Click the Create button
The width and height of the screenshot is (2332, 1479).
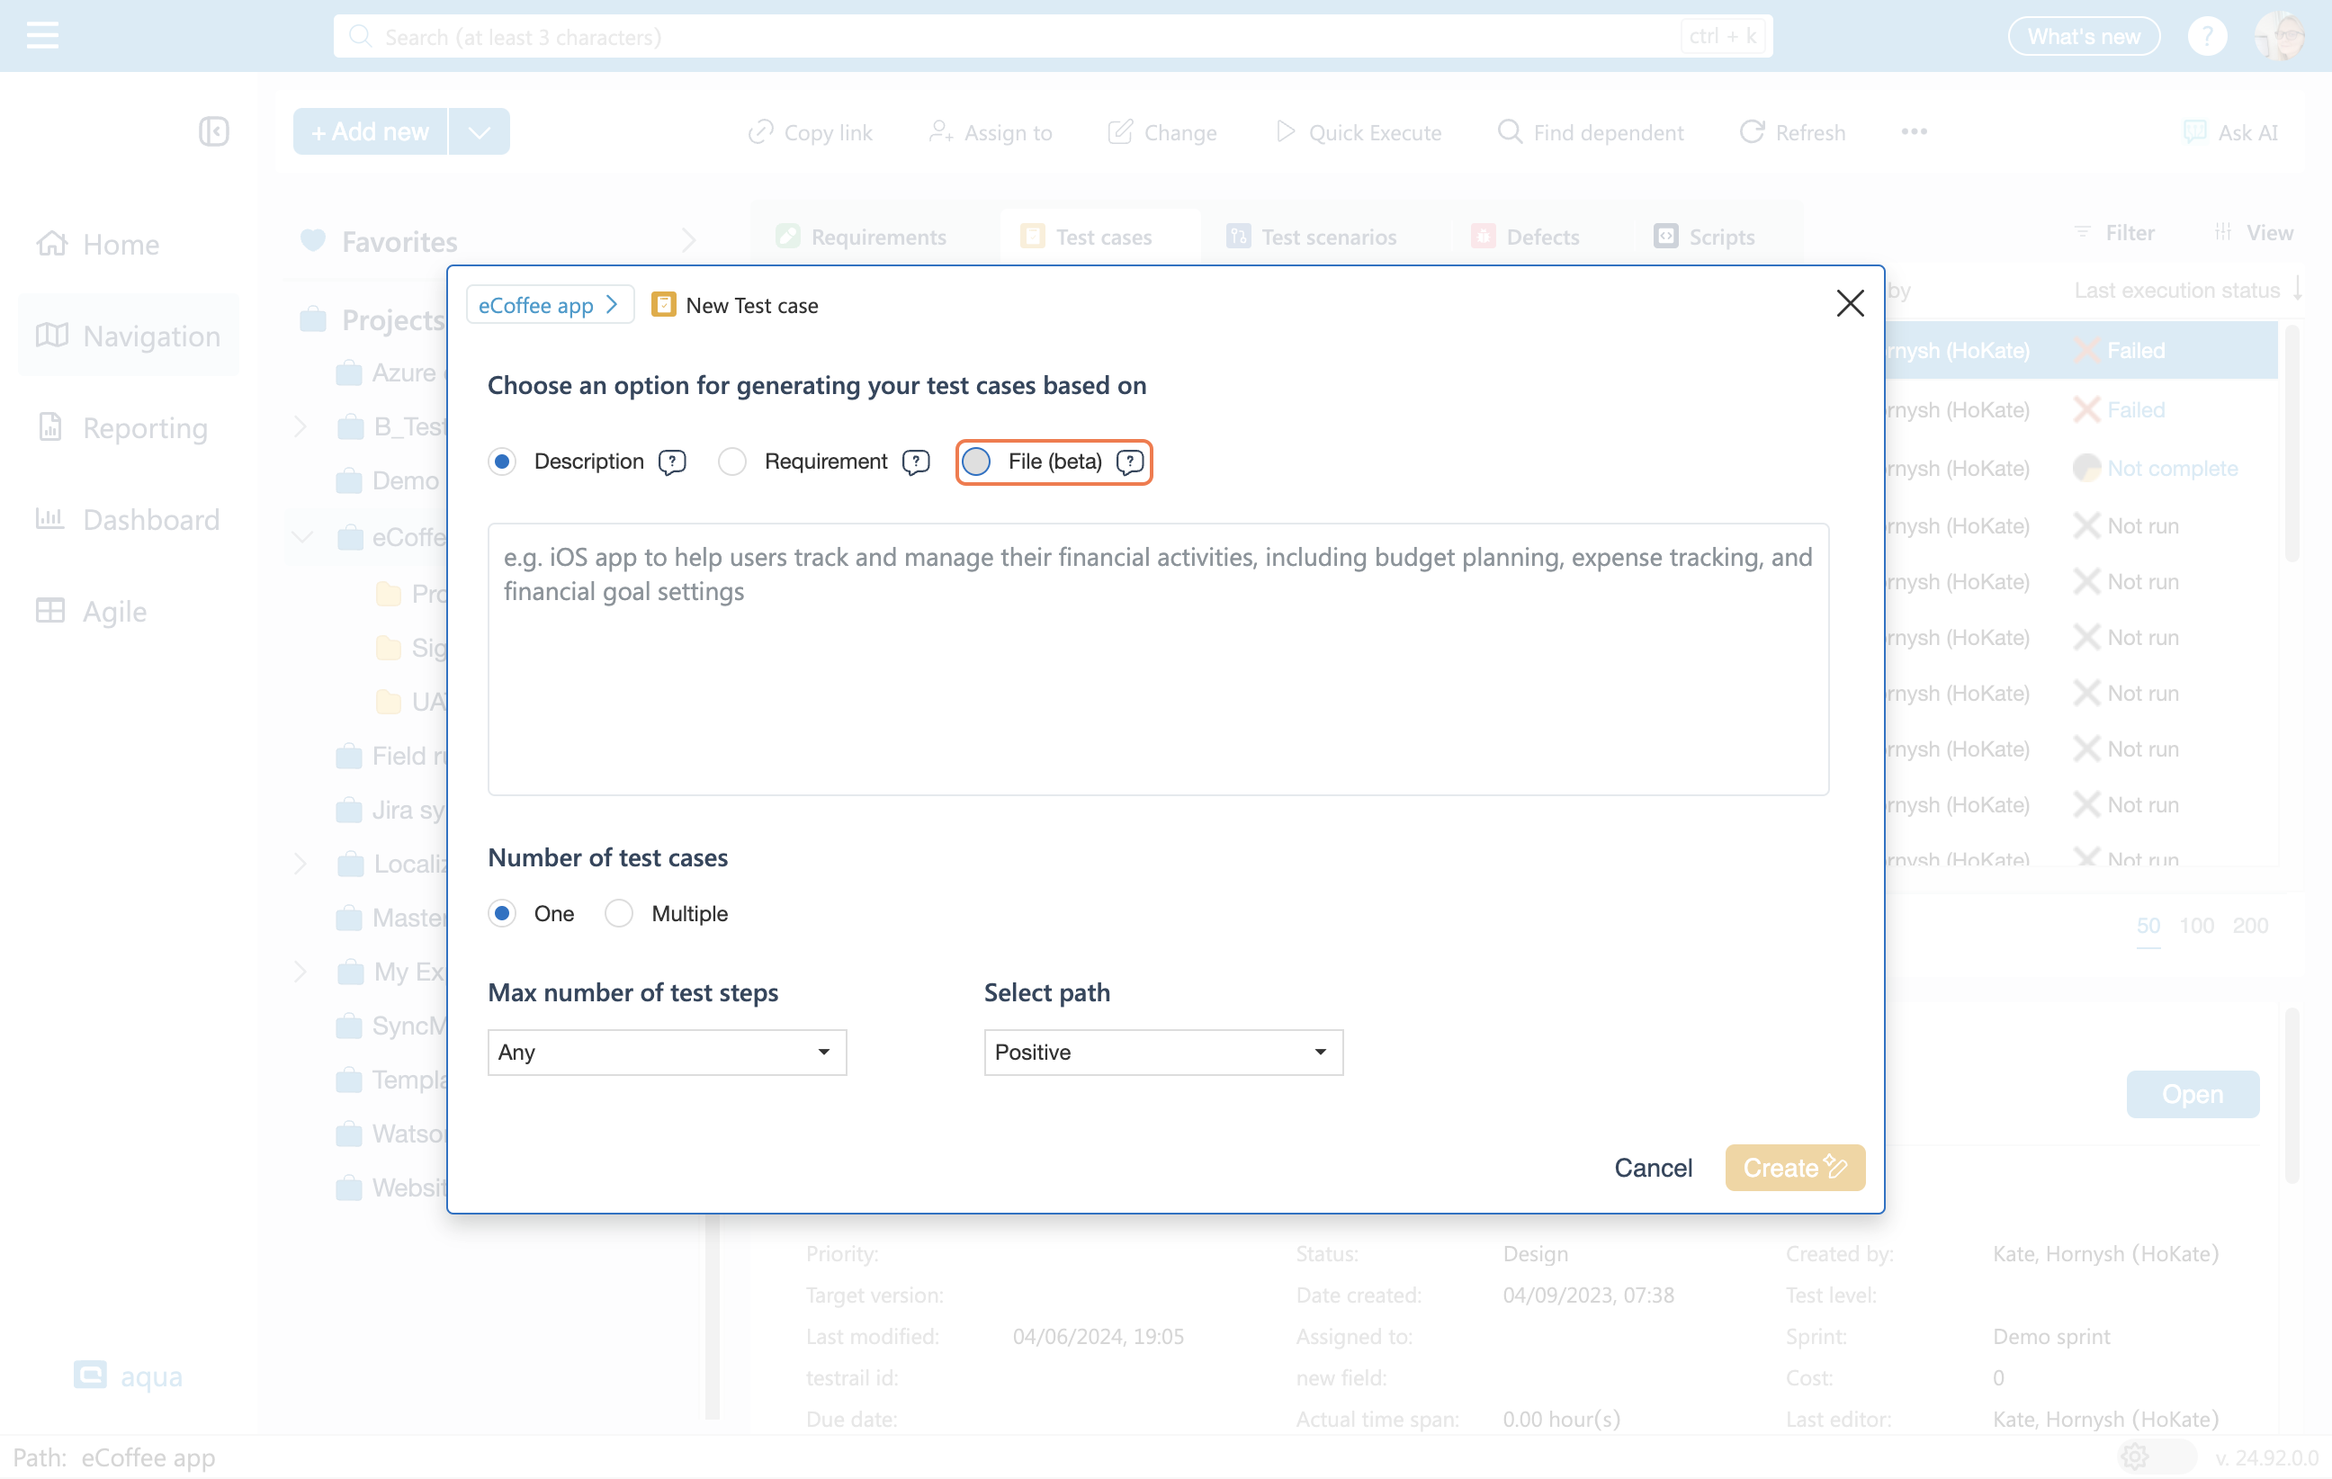pos(1794,1168)
